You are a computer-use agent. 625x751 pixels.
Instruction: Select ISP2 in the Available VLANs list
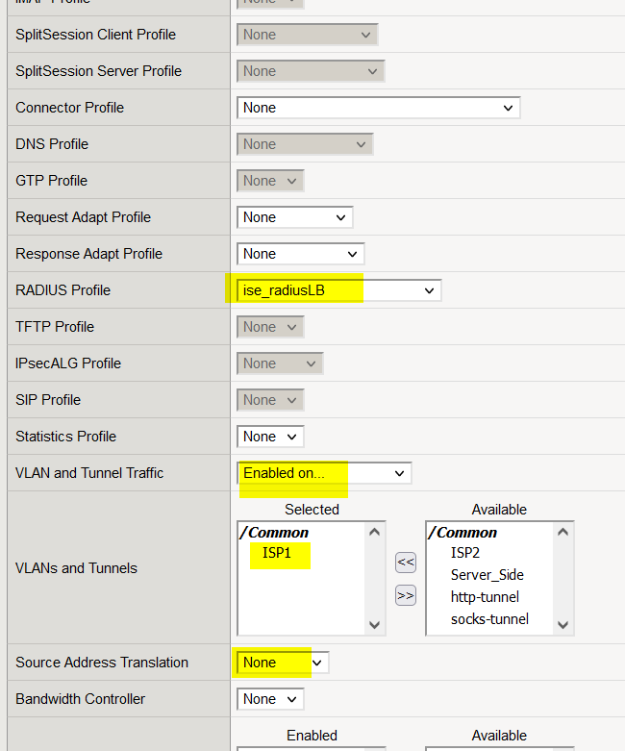tap(465, 553)
